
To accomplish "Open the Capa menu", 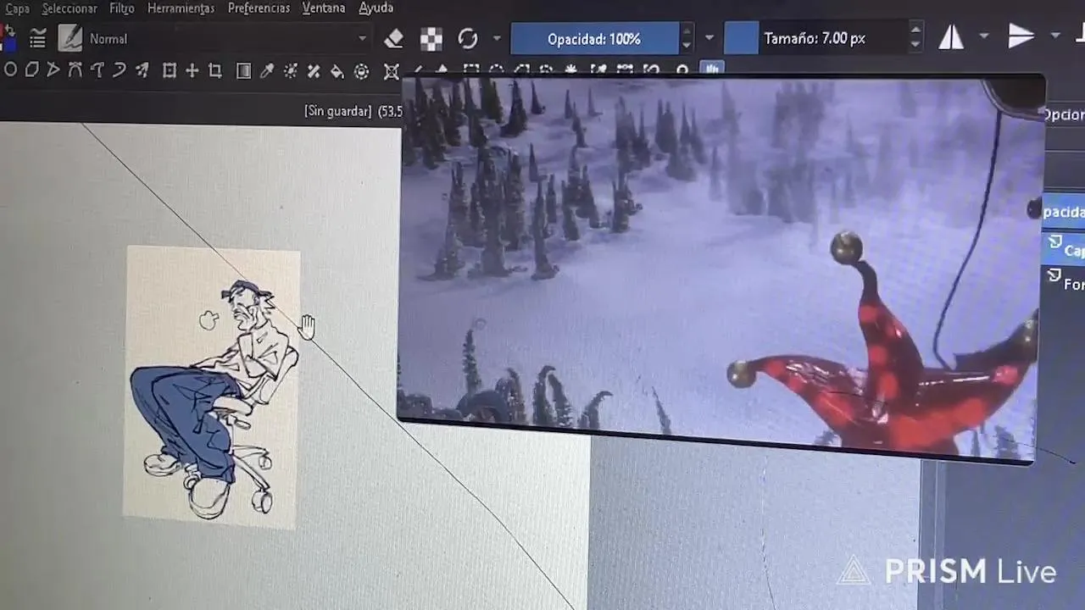I will coord(16,8).
